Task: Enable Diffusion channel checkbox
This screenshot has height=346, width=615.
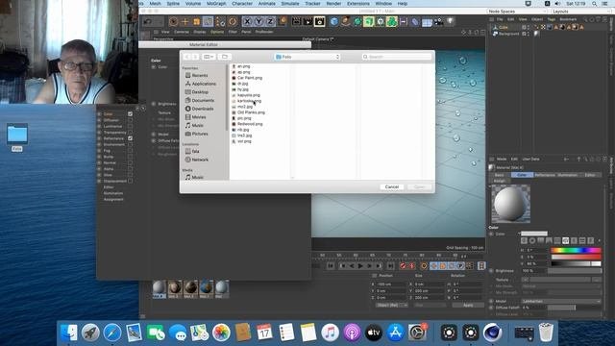Action: [130, 120]
